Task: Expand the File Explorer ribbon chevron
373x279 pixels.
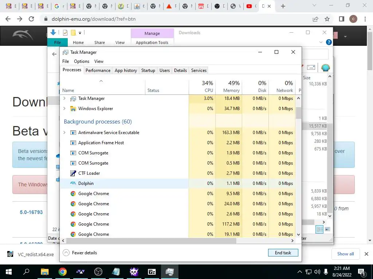Action: (321, 42)
